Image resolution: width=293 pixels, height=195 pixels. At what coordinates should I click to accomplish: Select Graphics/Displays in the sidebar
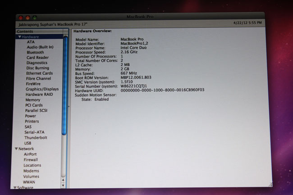coord(42,89)
